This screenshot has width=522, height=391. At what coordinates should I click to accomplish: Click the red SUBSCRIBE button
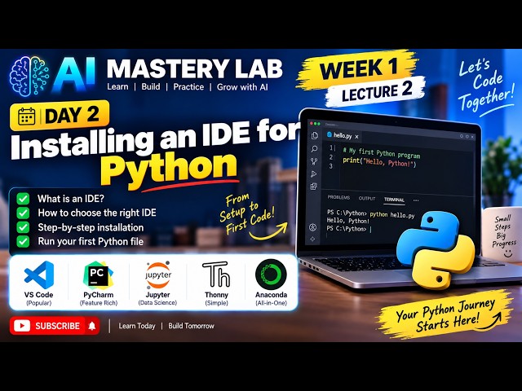coord(55,326)
